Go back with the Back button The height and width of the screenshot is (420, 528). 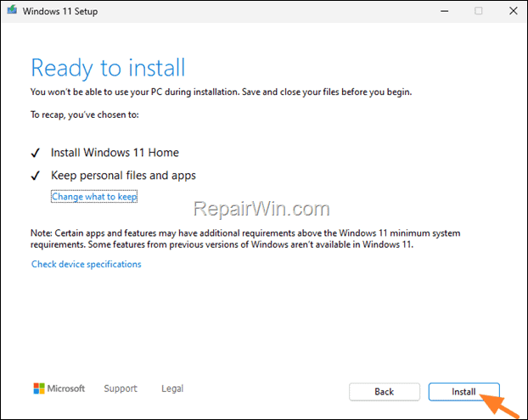385,392
